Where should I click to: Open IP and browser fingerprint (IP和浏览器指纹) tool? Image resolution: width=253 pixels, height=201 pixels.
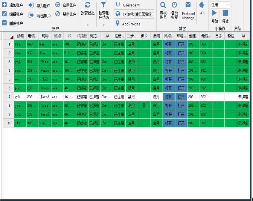[x=134, y=14]
